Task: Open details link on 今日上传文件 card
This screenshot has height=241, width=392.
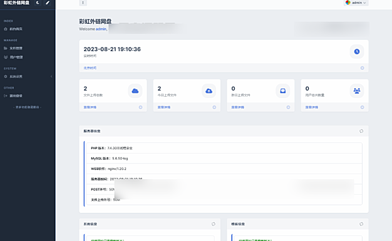Action: 164,107
